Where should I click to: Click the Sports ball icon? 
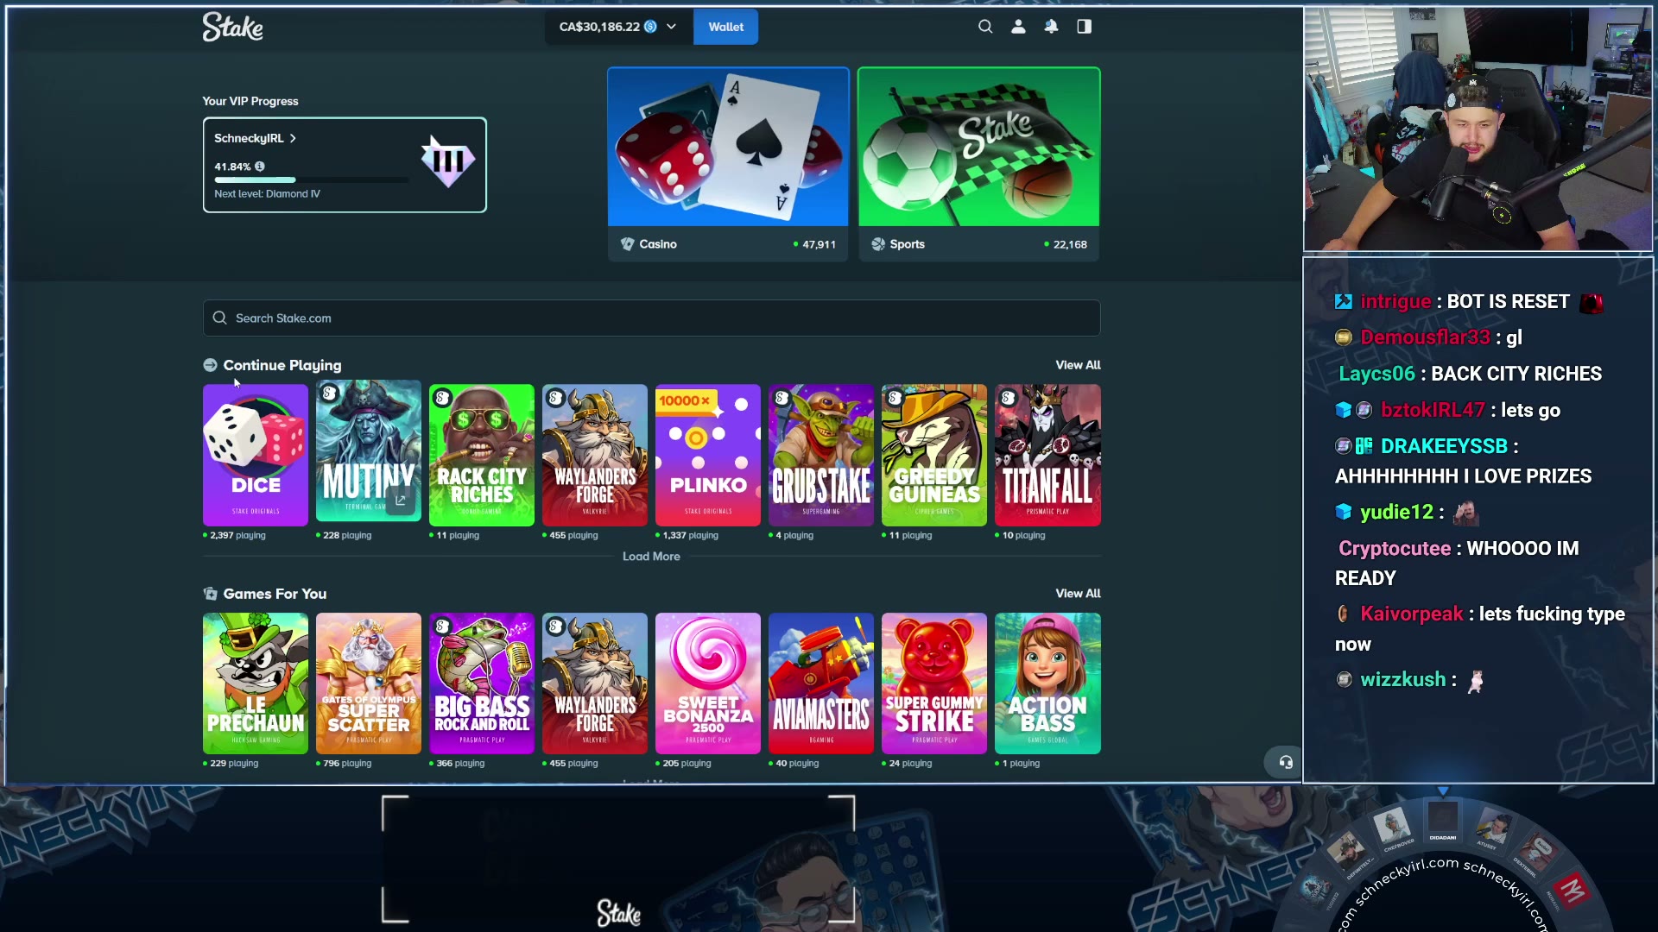point(878,244)
